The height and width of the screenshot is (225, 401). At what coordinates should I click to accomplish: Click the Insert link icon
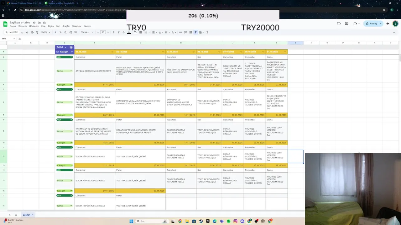pos(180,32)
